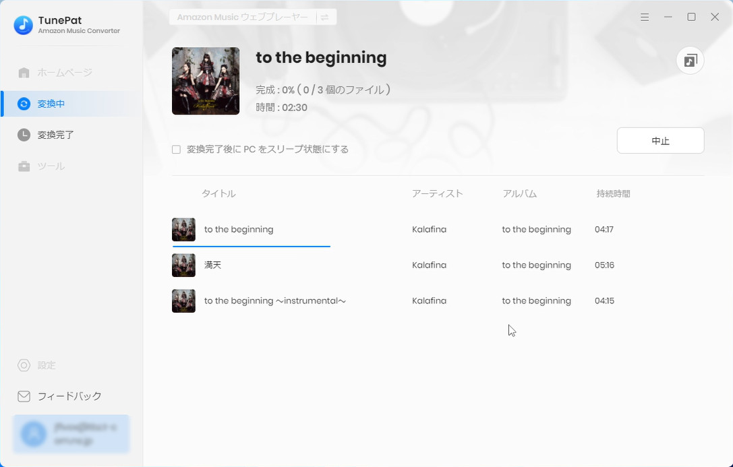
Task: Select 'to the beginning ~instrumental~' track
Action: point(275,301)
